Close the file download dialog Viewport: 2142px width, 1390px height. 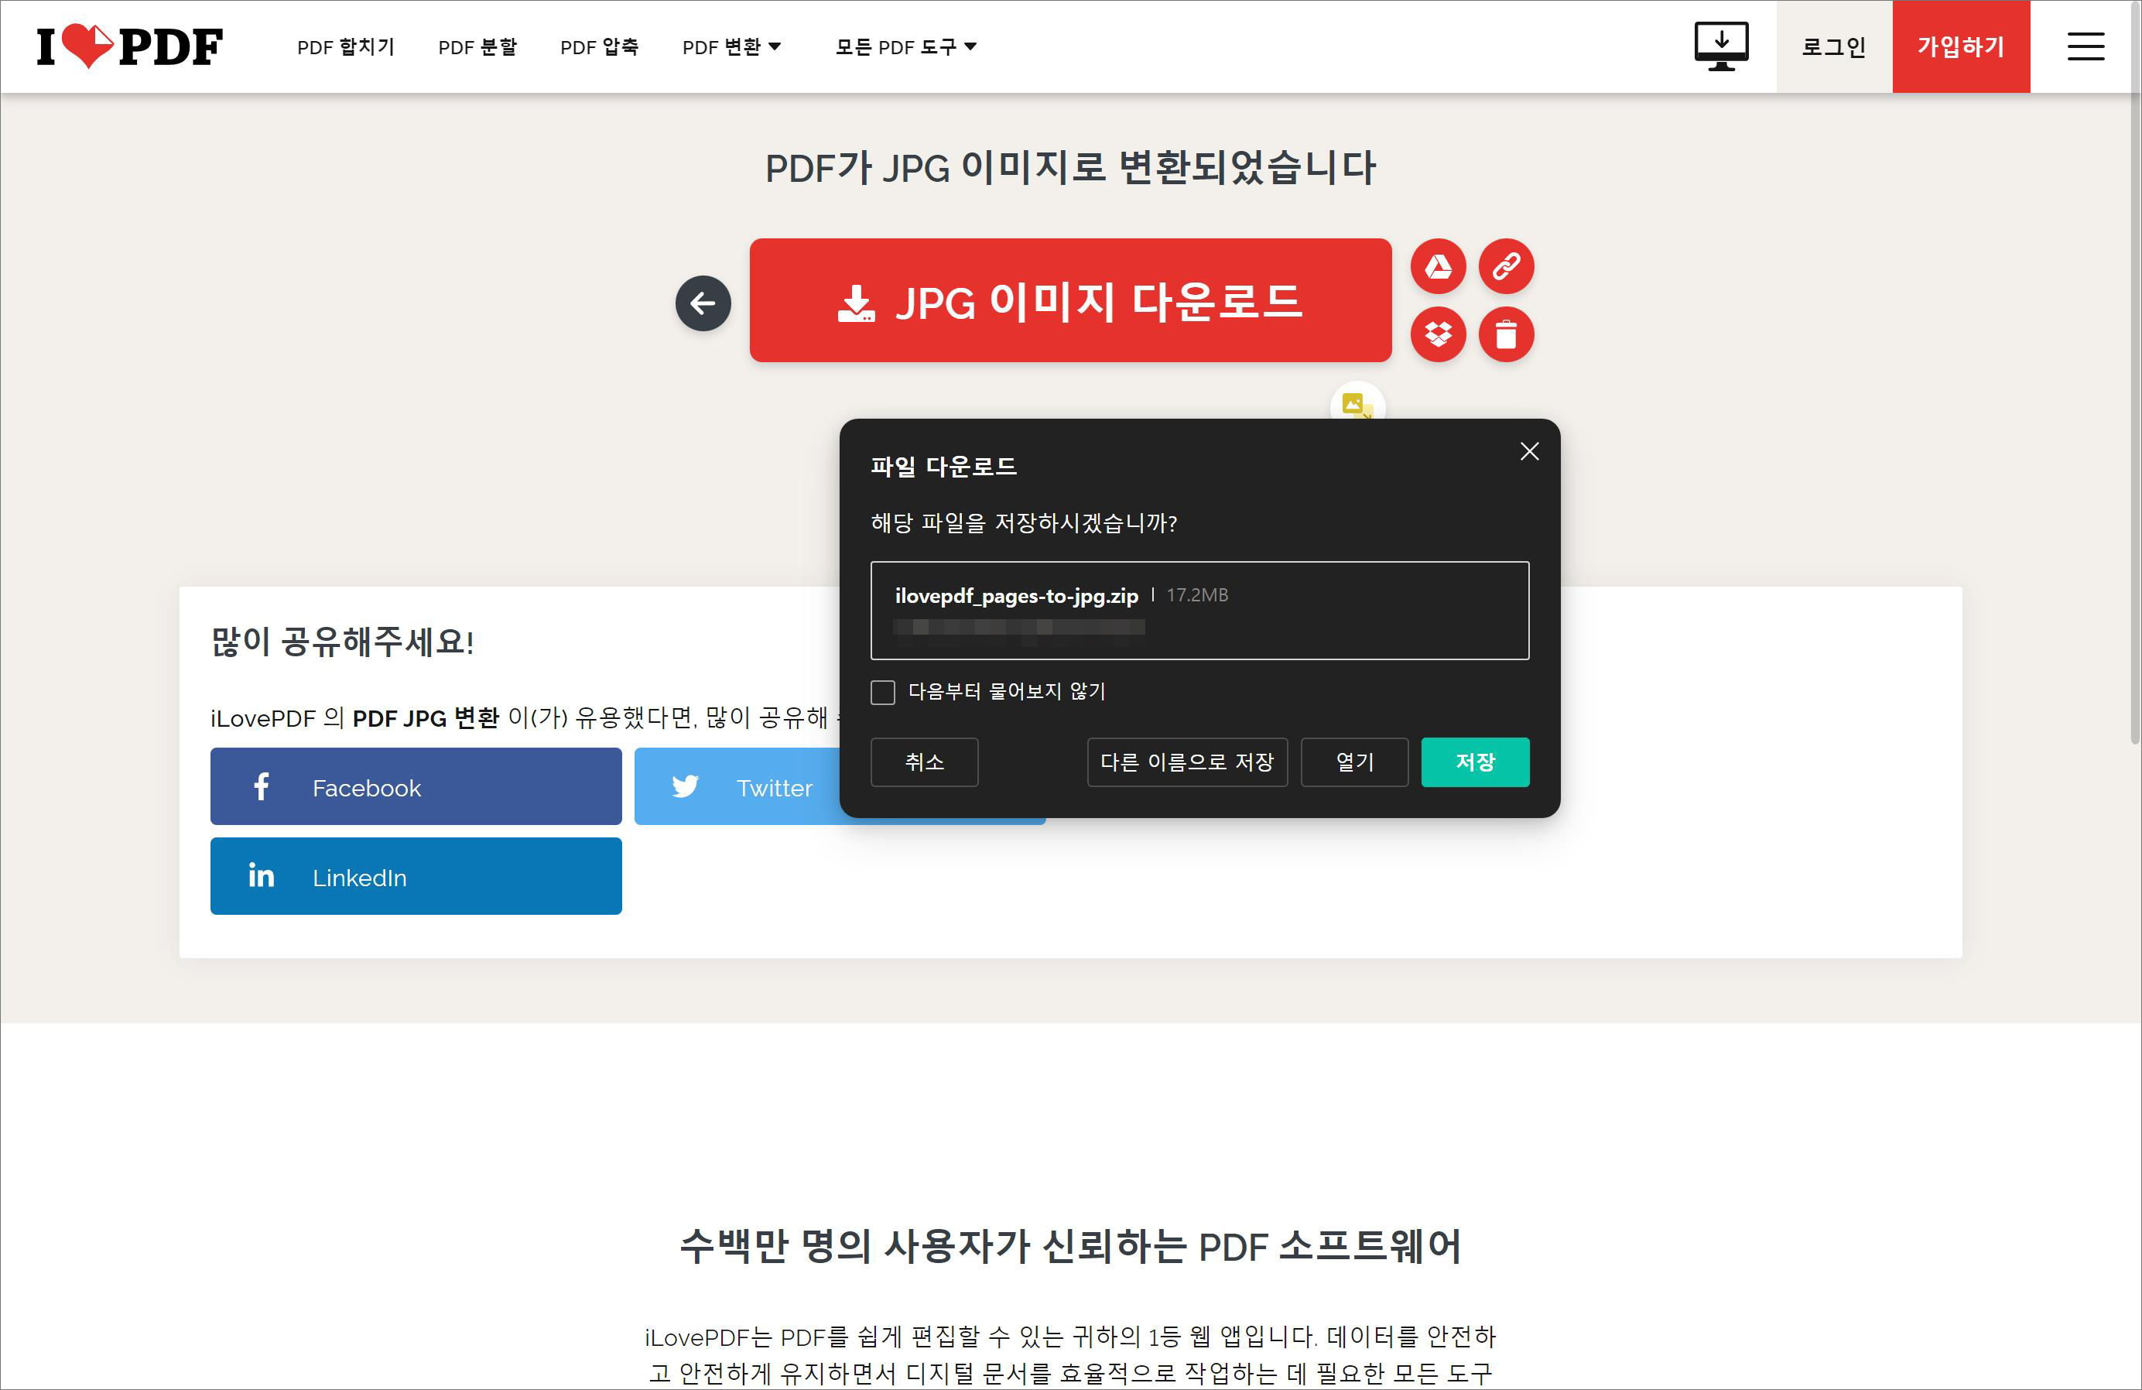1528,452
